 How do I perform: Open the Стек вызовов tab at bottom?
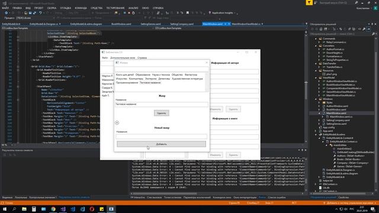[154, 197]
